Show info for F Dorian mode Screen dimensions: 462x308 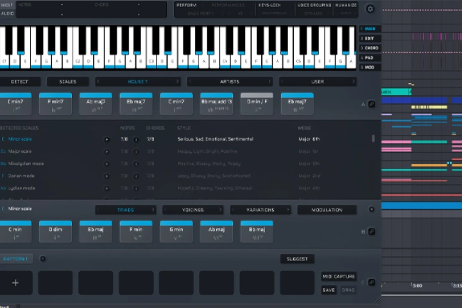[x=136, y=176]
